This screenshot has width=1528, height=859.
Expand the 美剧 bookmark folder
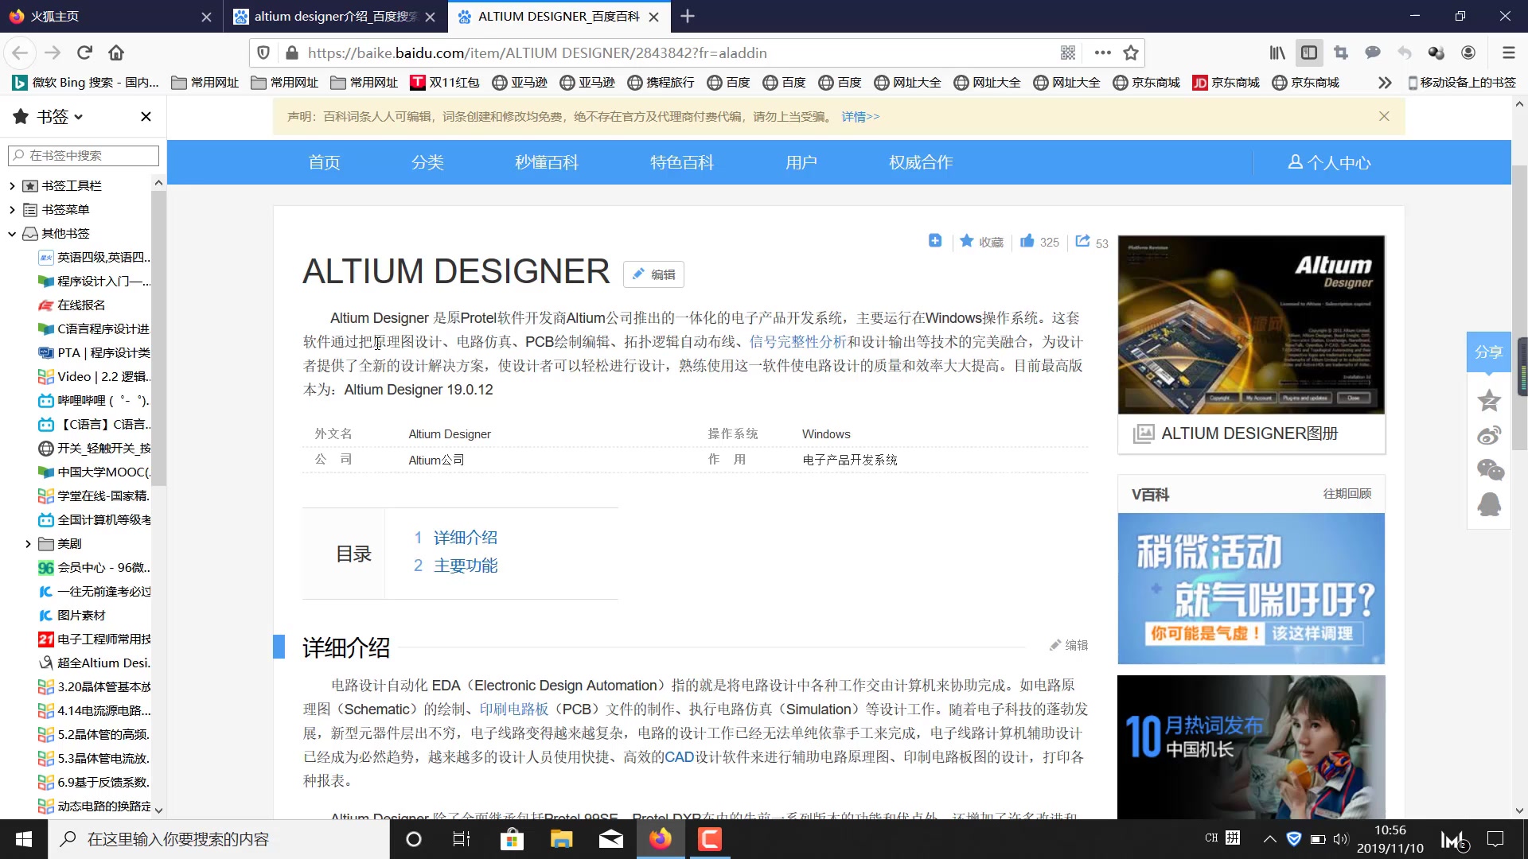point(28,544)
